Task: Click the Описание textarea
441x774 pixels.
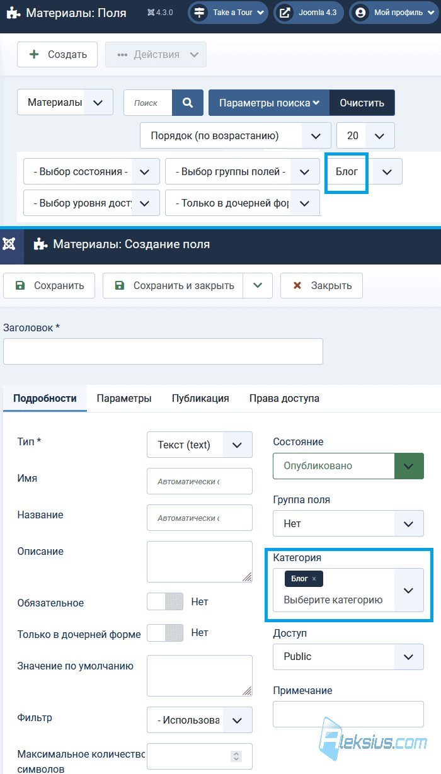Action: pyautogui.click(x=200, y=562)
